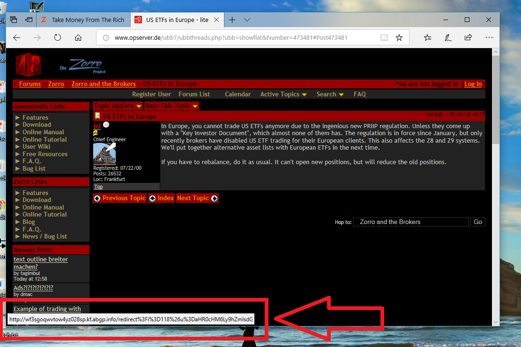Screen dimensions: 521x347
Task: Click the Go button
Action: click(x=478, y=222)
